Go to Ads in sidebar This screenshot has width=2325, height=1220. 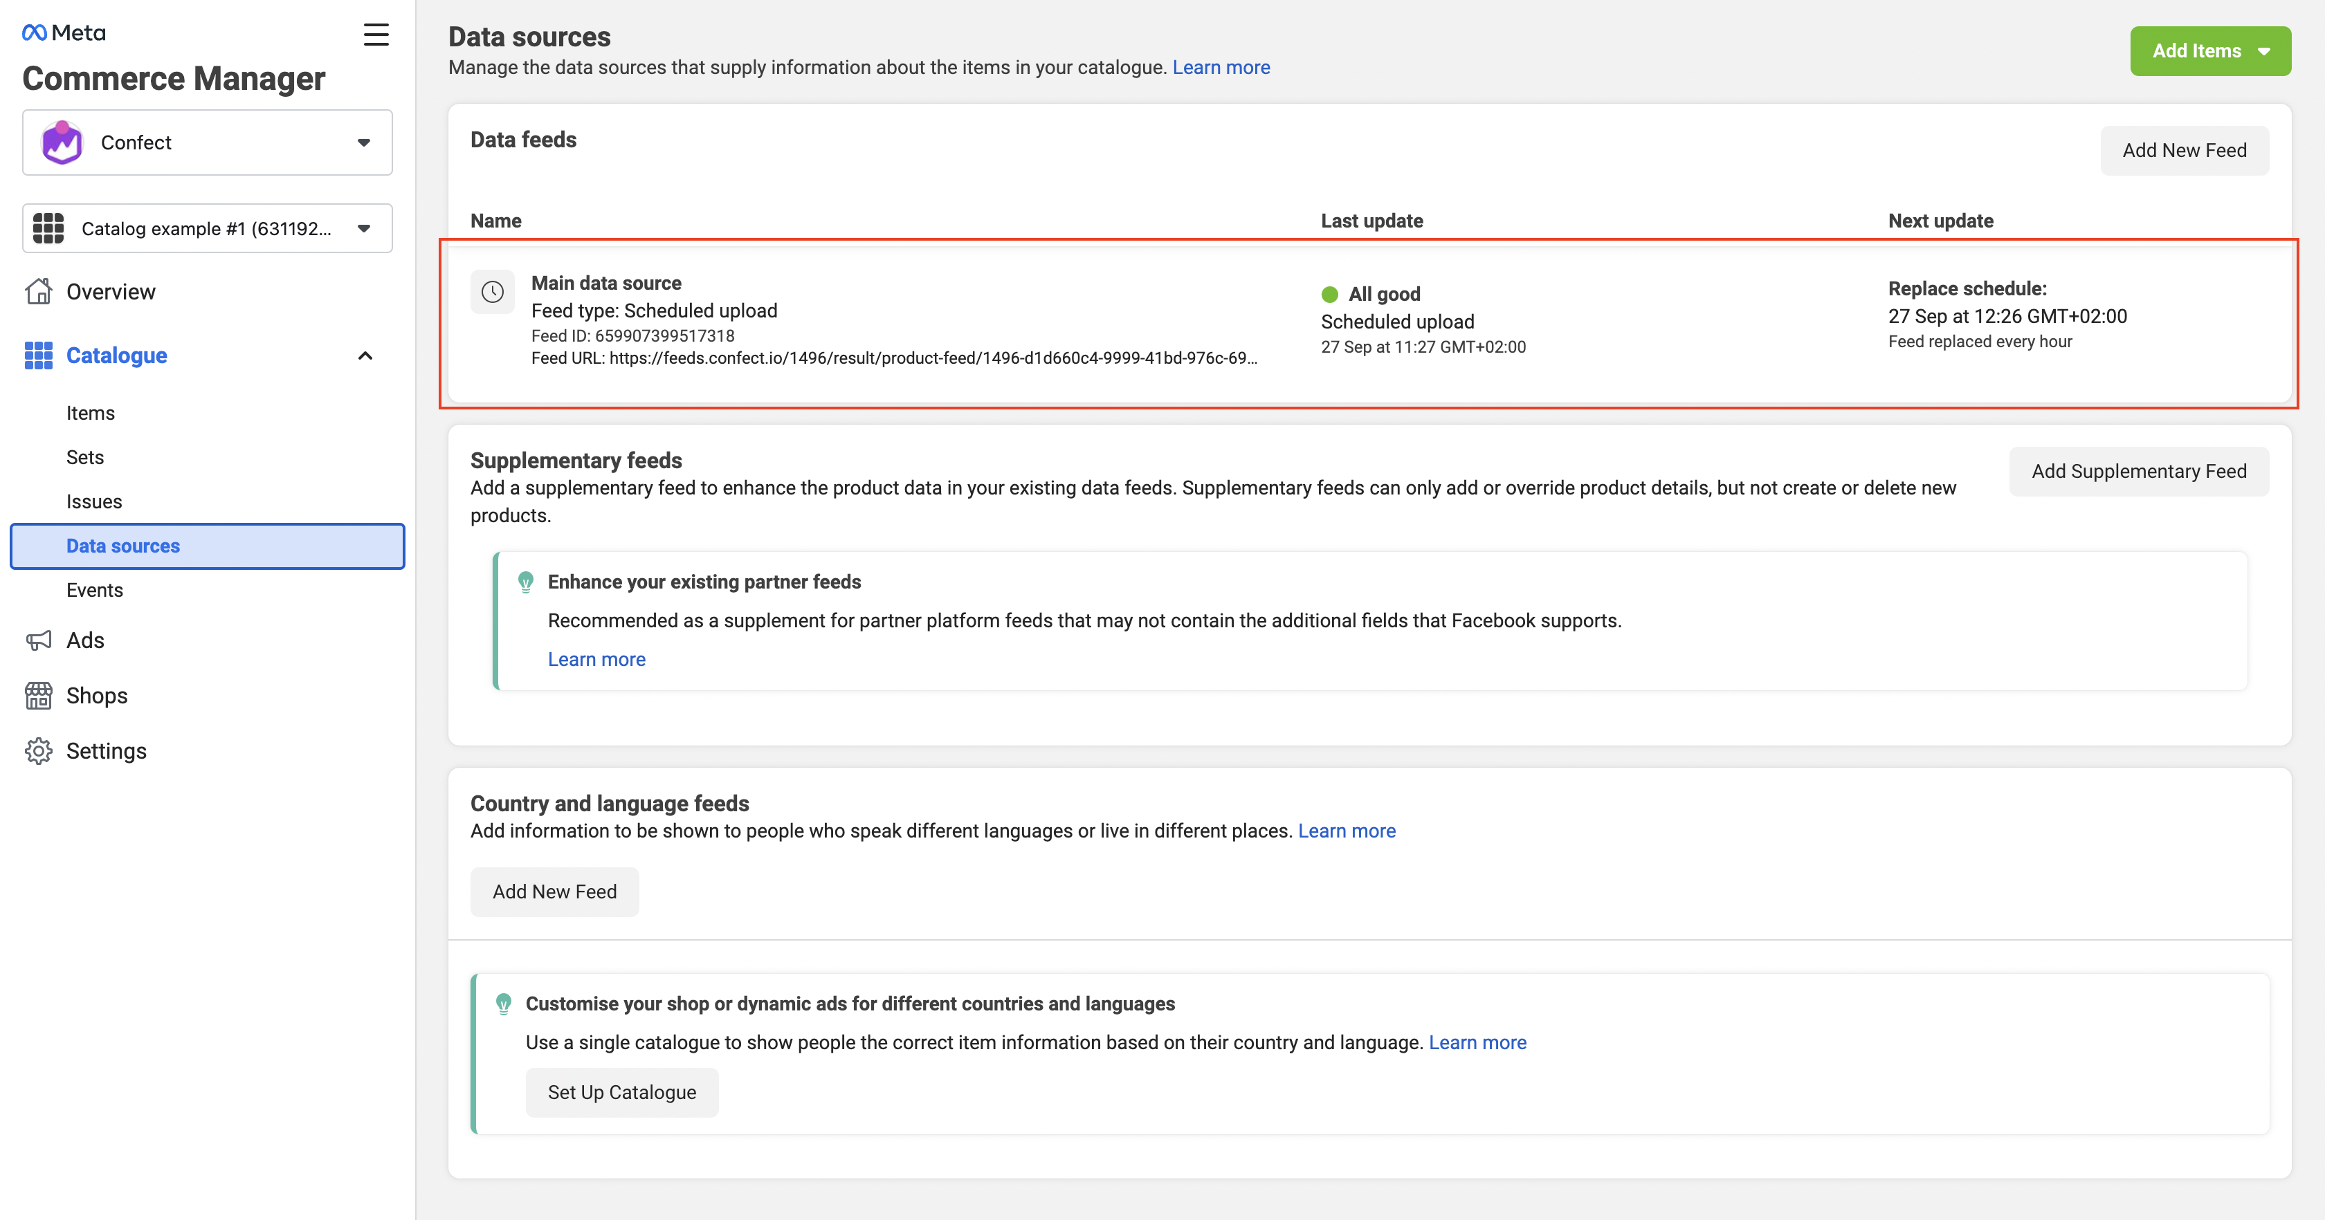coord(85,640)
